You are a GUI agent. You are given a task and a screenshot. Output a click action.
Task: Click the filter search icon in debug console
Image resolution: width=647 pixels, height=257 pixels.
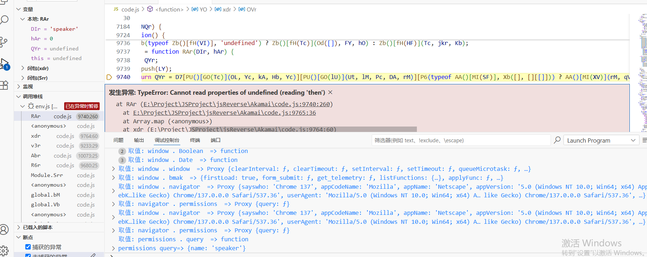click(557, 140)
